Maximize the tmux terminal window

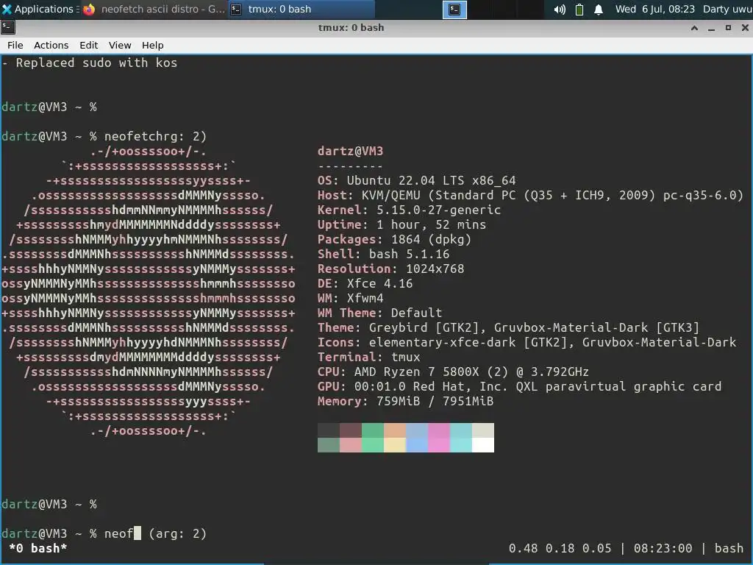click(x=728, y=28)
